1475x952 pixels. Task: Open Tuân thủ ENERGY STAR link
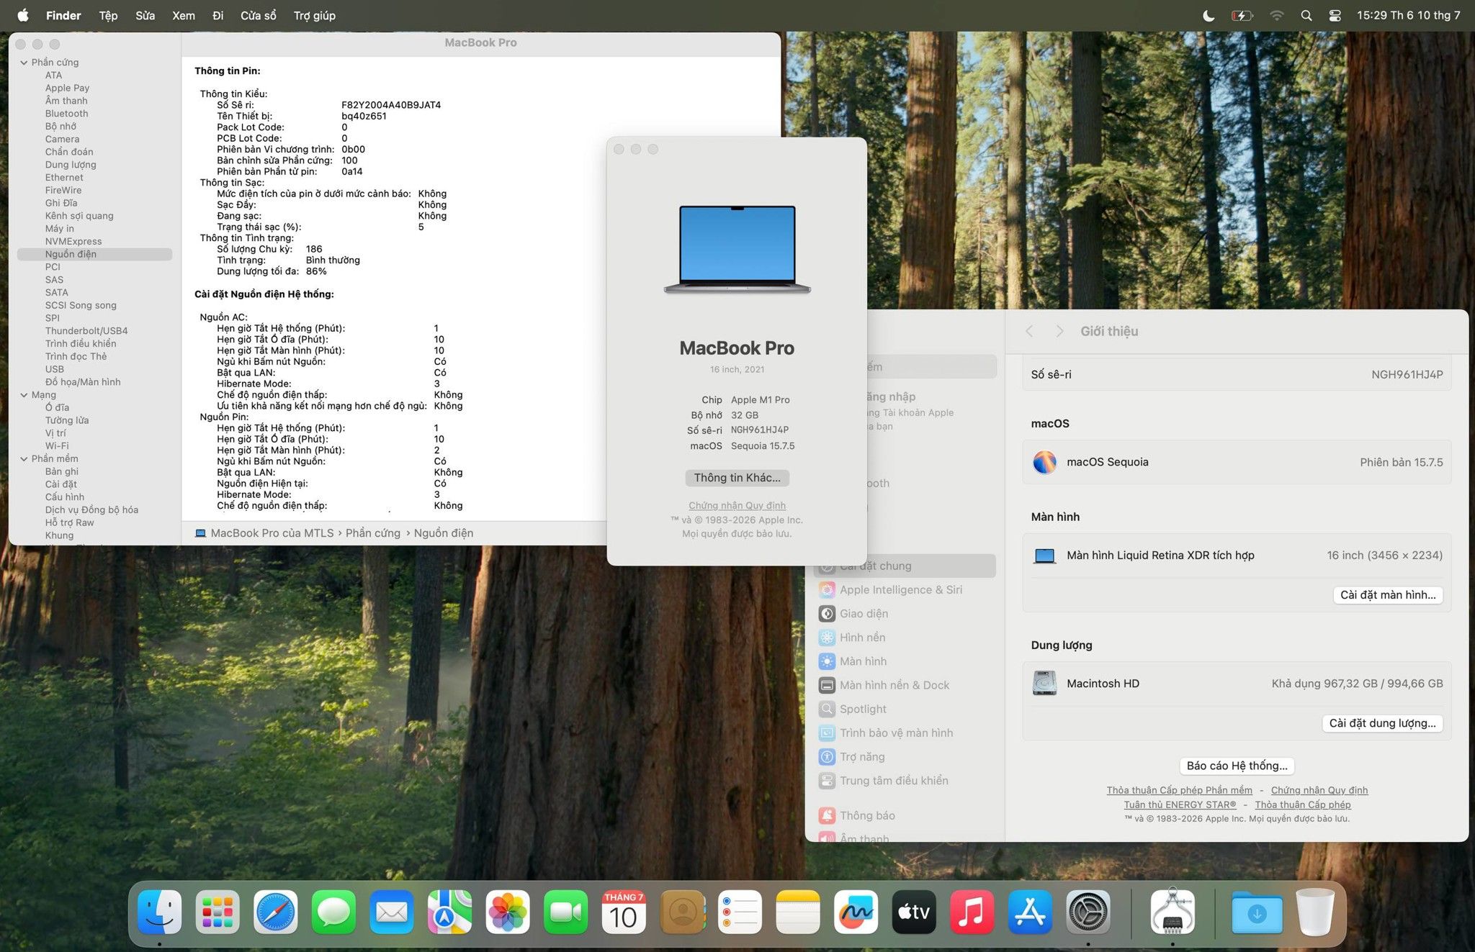1180,804
